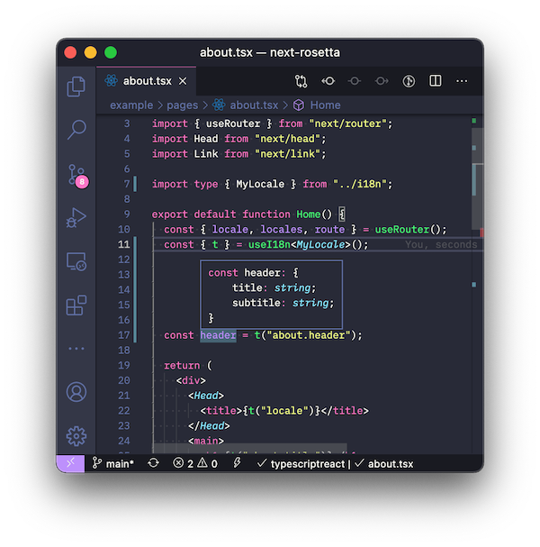Click 'useI18n' call on line 11
540x547 pixels.
click(x=269, y=244)
